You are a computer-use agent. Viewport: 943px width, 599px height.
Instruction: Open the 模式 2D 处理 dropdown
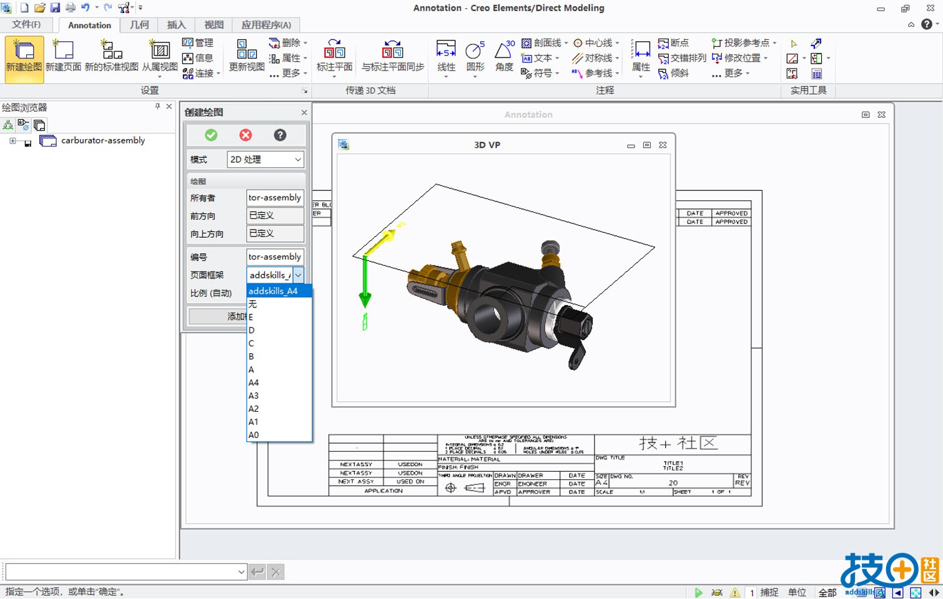[x=298, y=160]
